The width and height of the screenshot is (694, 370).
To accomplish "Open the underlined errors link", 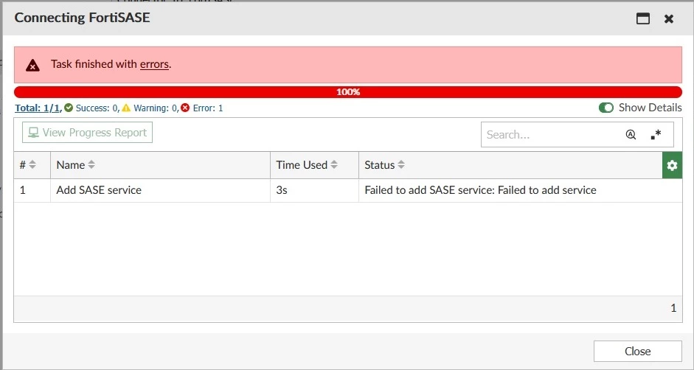I will point(154,64).
